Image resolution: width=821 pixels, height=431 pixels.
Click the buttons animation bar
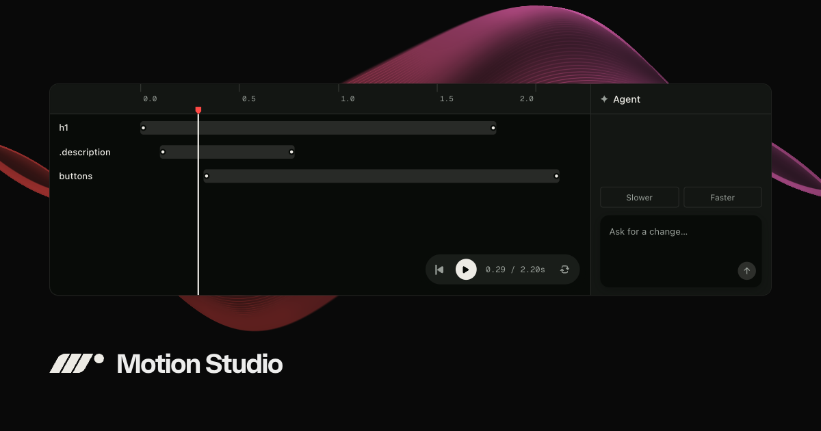pyautogui.click(x=382, y=176)
